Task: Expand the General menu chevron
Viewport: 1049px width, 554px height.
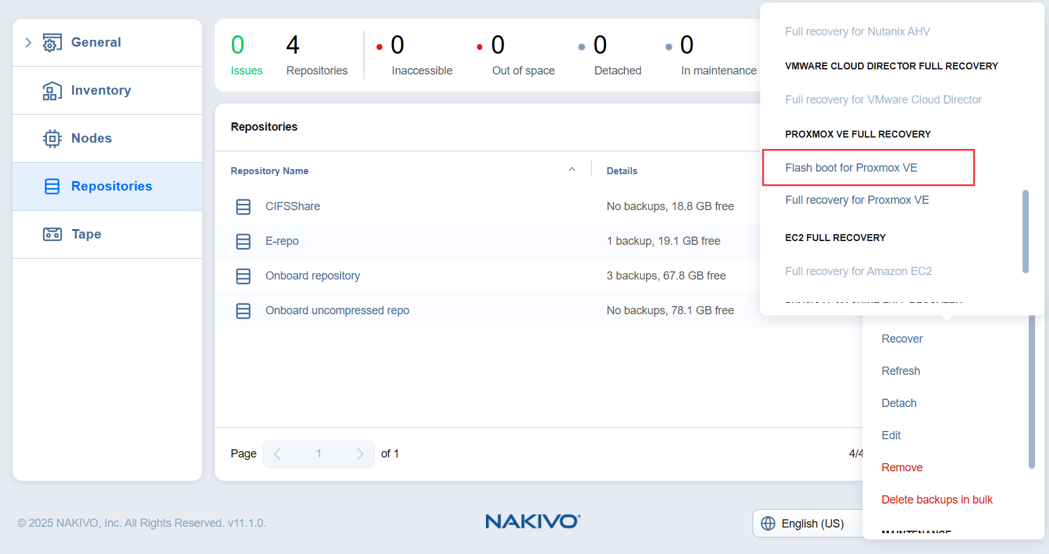Action: tap(28, 43)
